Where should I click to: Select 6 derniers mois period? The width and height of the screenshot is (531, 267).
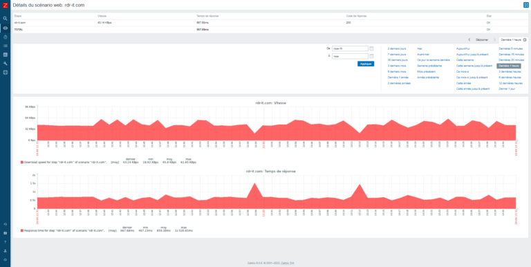click(397, 71)
